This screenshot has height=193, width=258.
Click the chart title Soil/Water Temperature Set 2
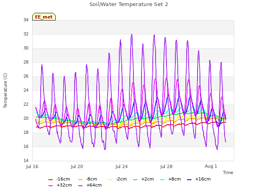coord(129,4)
